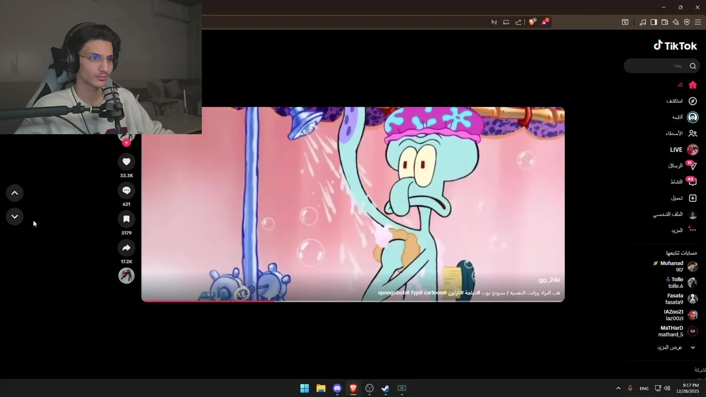
Task: Open the Fasata fasata9 followed account
Action: 682,299
